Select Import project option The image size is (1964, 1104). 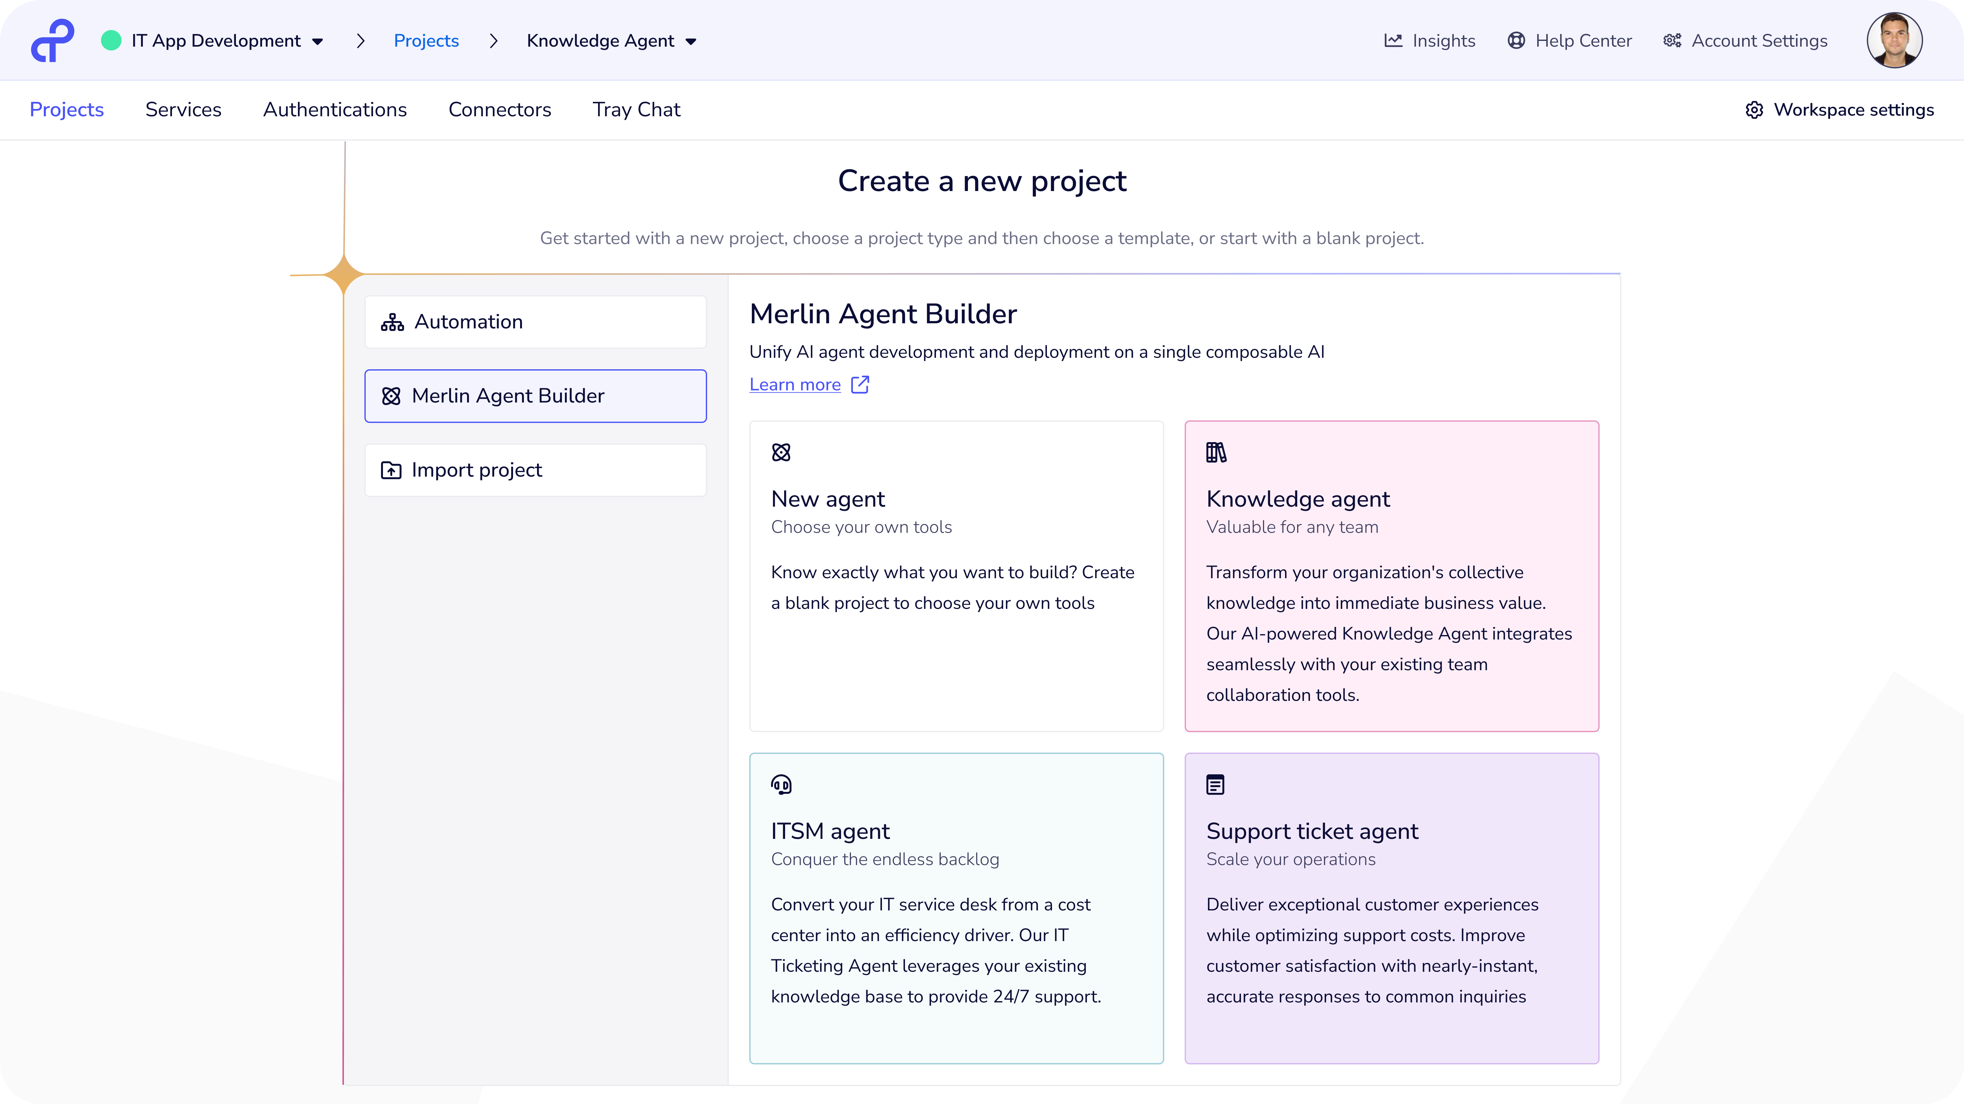pos(535,470)
